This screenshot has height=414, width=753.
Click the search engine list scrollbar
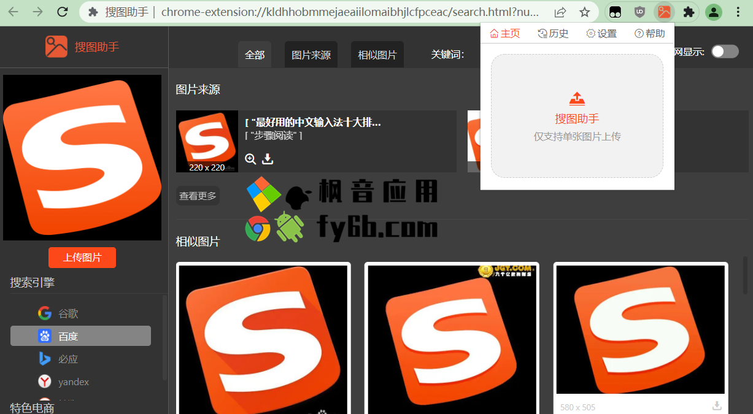tap(164, 337)
